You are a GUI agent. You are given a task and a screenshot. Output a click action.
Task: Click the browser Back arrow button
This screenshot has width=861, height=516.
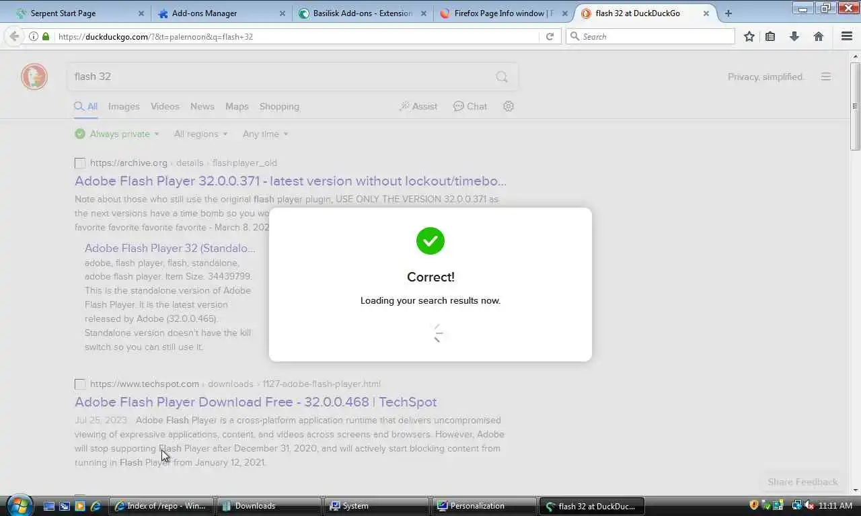coord(14,36)
